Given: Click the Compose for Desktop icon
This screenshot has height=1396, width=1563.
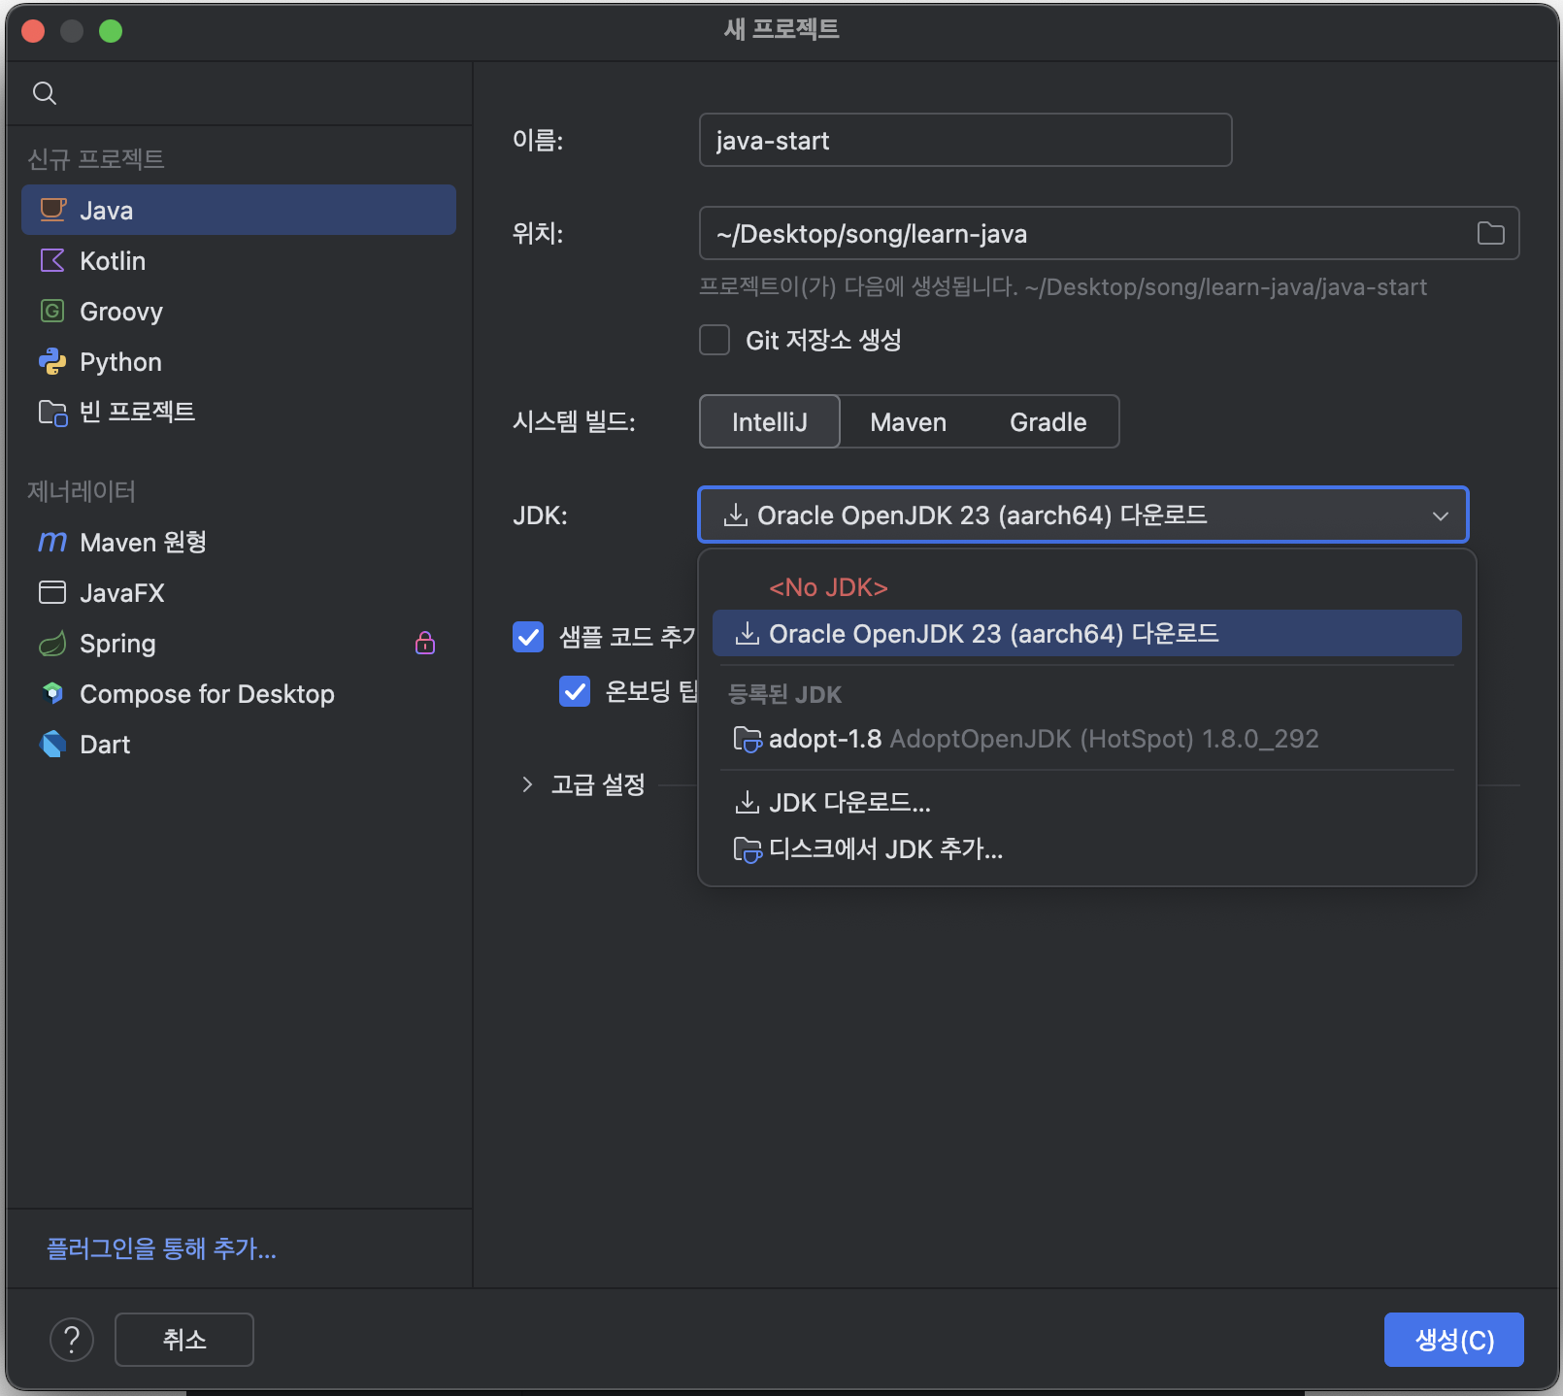Looking at the screenshot, I should (52, 693).
